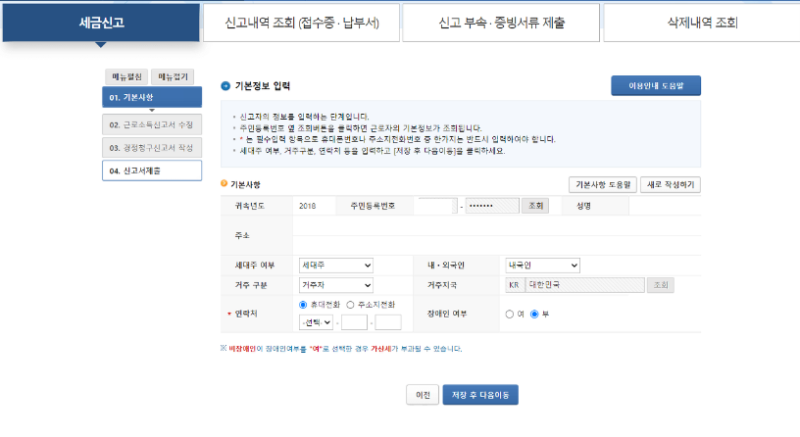Click 메뉴펼침 button
Image resolution: width=800 pixels, height=437 pixels.
(126, 77)
